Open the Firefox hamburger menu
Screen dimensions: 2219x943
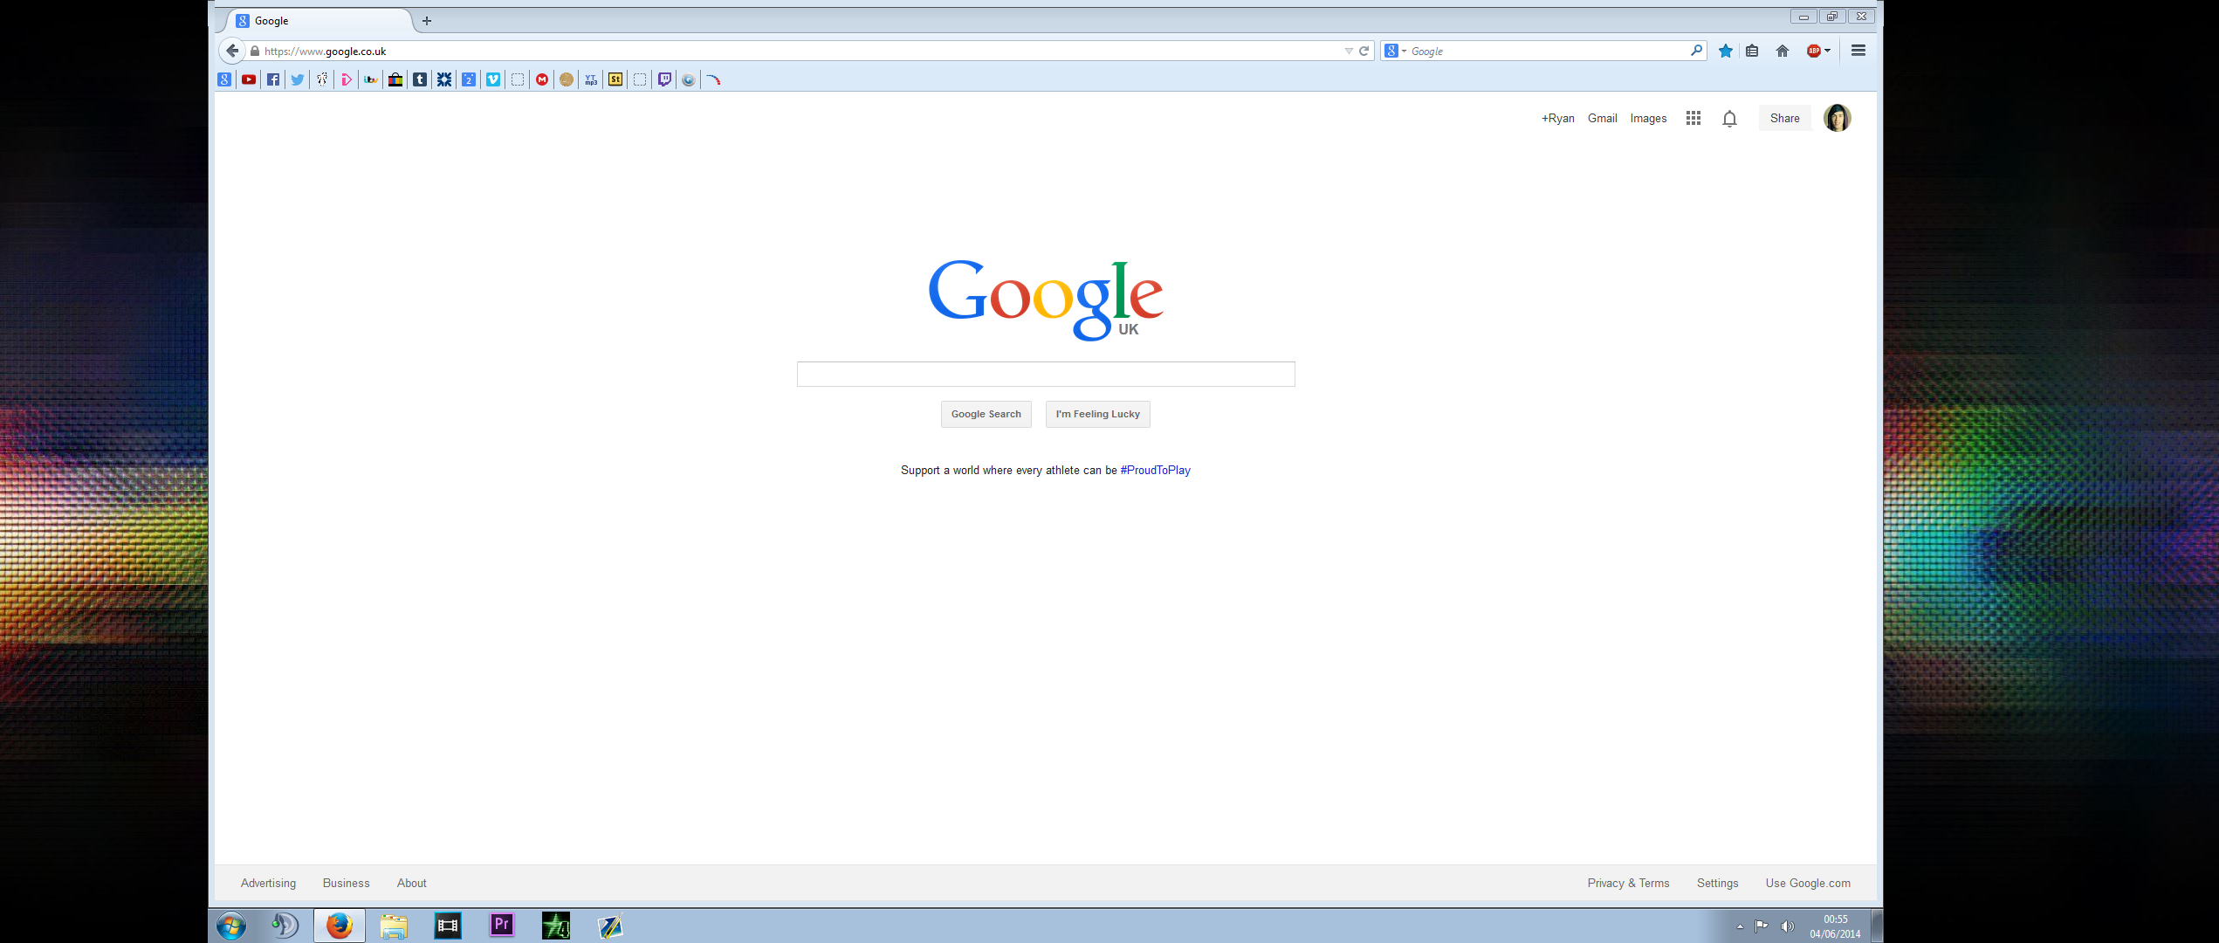(x=1858, y=51)
